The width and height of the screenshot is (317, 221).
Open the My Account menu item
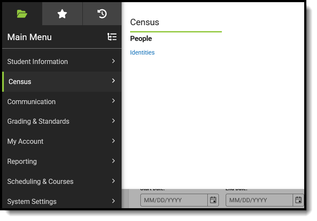(62, 141)
